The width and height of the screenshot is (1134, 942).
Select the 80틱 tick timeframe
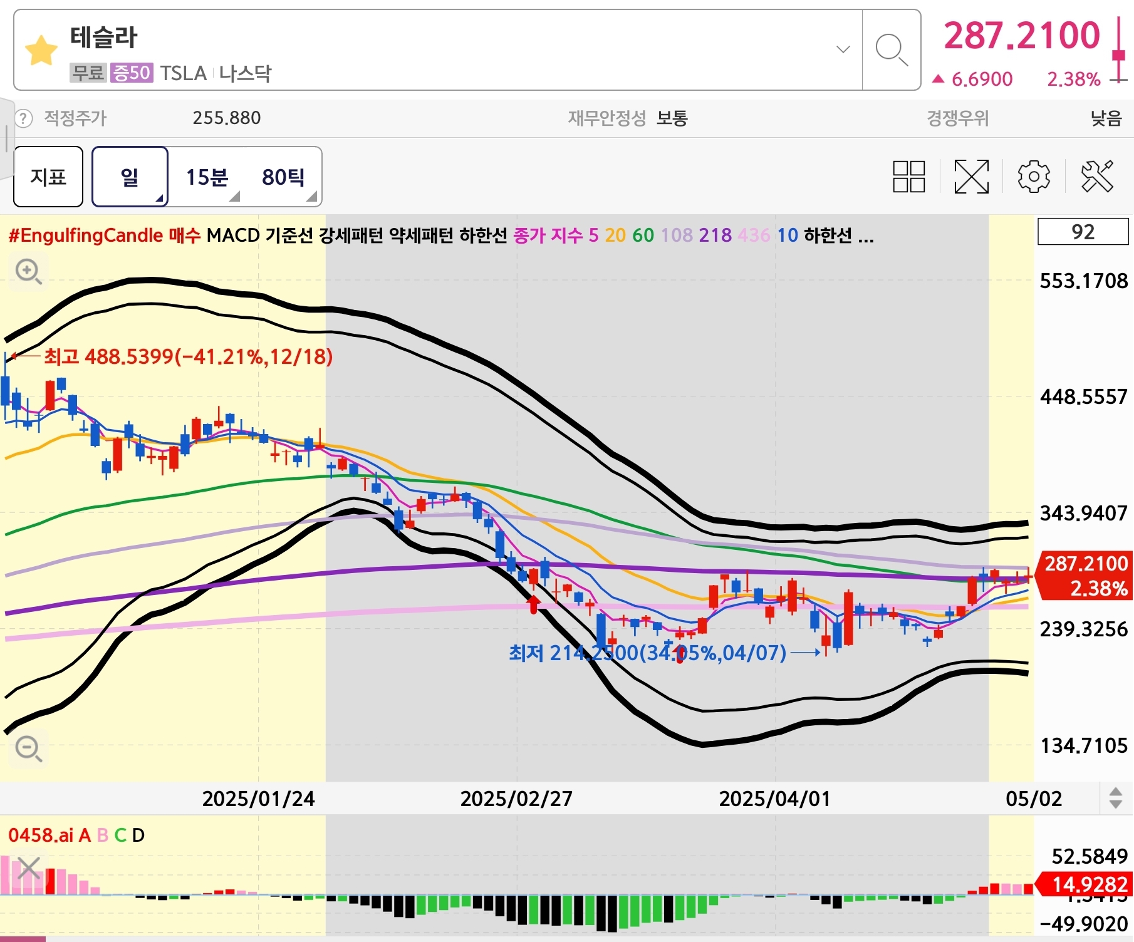click(283, 177)
